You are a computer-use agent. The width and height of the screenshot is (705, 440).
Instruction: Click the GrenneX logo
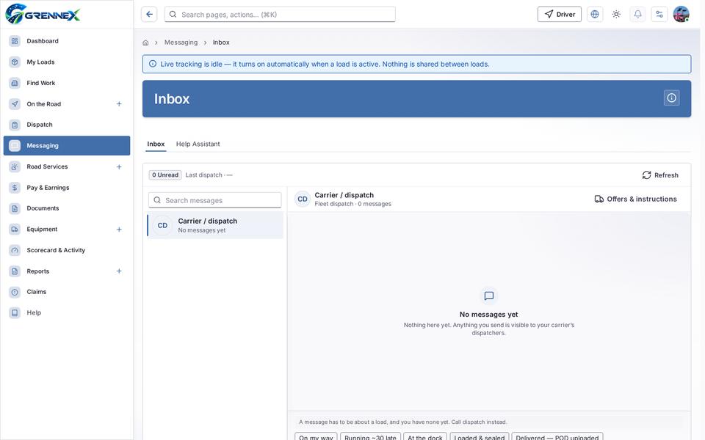[43, 14]
